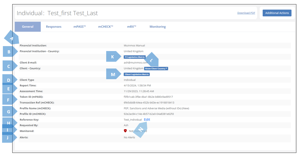Click the FI Legislative Matrix badge
The image size is (300, 156).
click(135, 57)
